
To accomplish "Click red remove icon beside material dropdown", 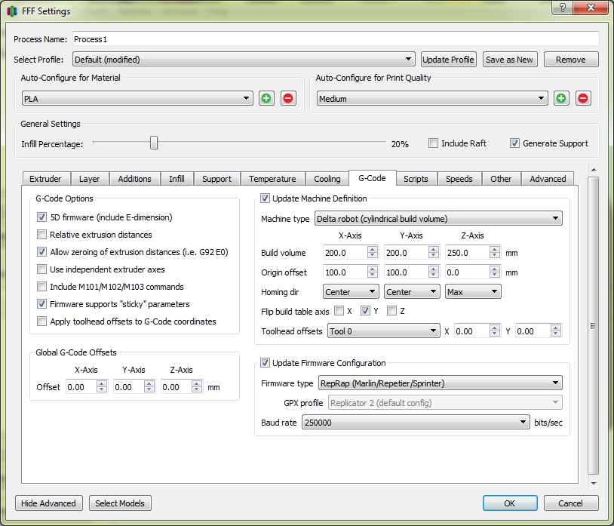I will [x=288, y=98].
